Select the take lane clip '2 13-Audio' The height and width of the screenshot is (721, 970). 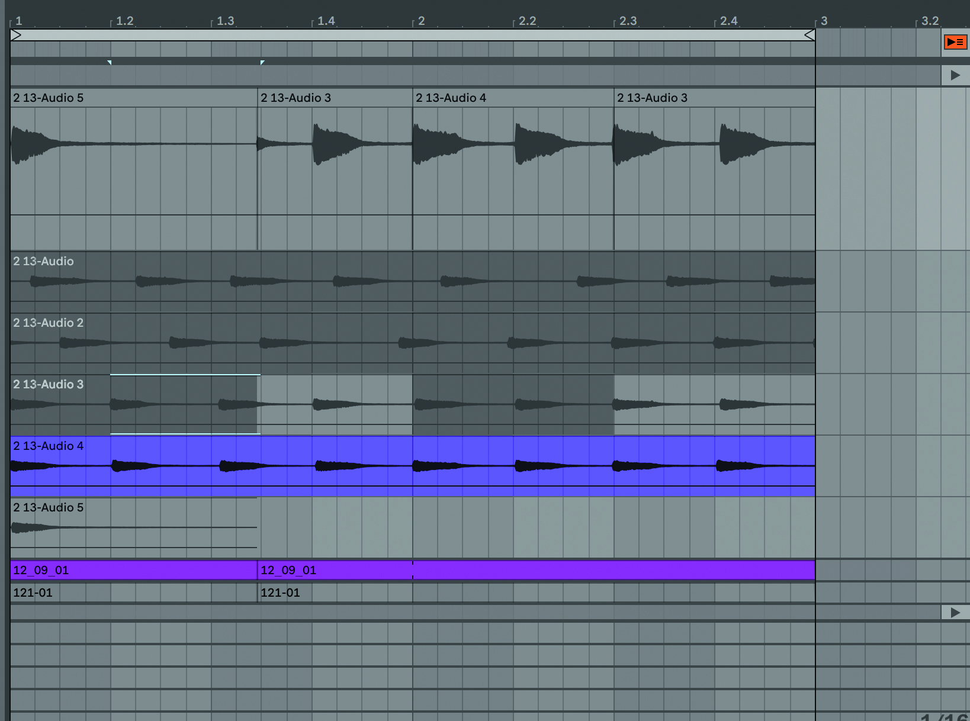(413, 282)
